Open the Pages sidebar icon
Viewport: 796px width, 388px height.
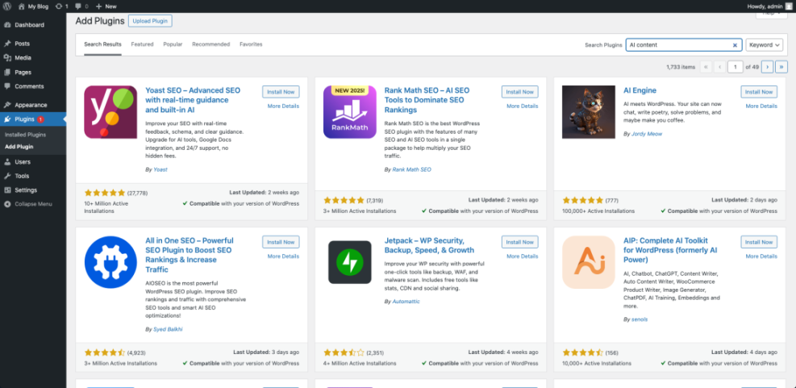pyautogui.click(x=7, y=72)
